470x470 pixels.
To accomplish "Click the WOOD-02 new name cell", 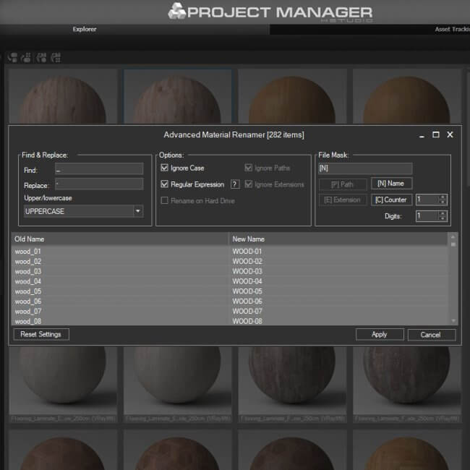I will [x=338, y=261].
